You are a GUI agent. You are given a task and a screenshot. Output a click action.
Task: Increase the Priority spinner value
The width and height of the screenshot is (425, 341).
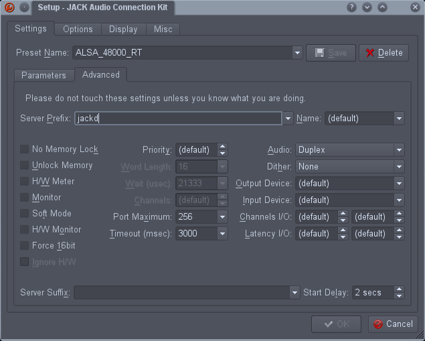coord(222,147)
